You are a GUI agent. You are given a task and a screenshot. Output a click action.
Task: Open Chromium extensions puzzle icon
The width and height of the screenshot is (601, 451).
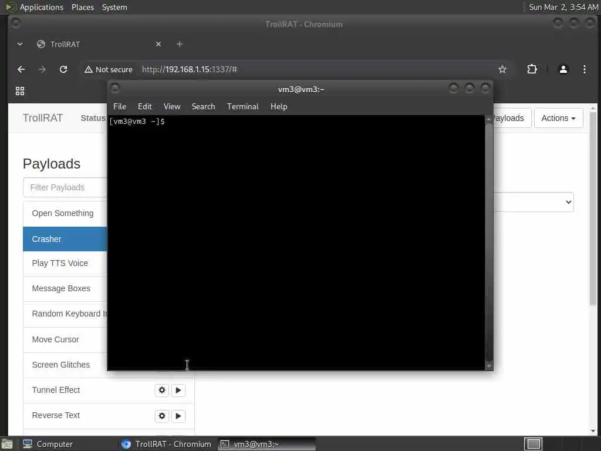click(532, 69)
